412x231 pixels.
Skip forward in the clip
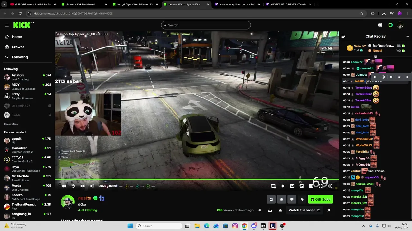pos(83,186)
